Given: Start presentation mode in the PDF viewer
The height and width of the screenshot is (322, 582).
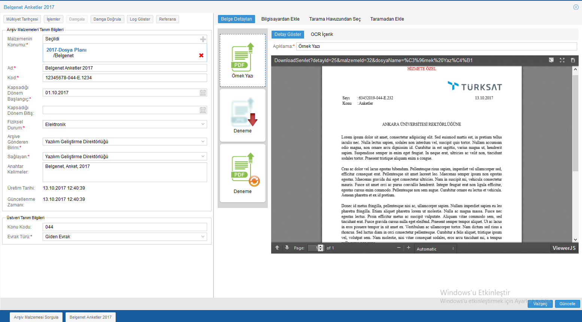Looking at the screenshot, I should [x=551, y=60].
